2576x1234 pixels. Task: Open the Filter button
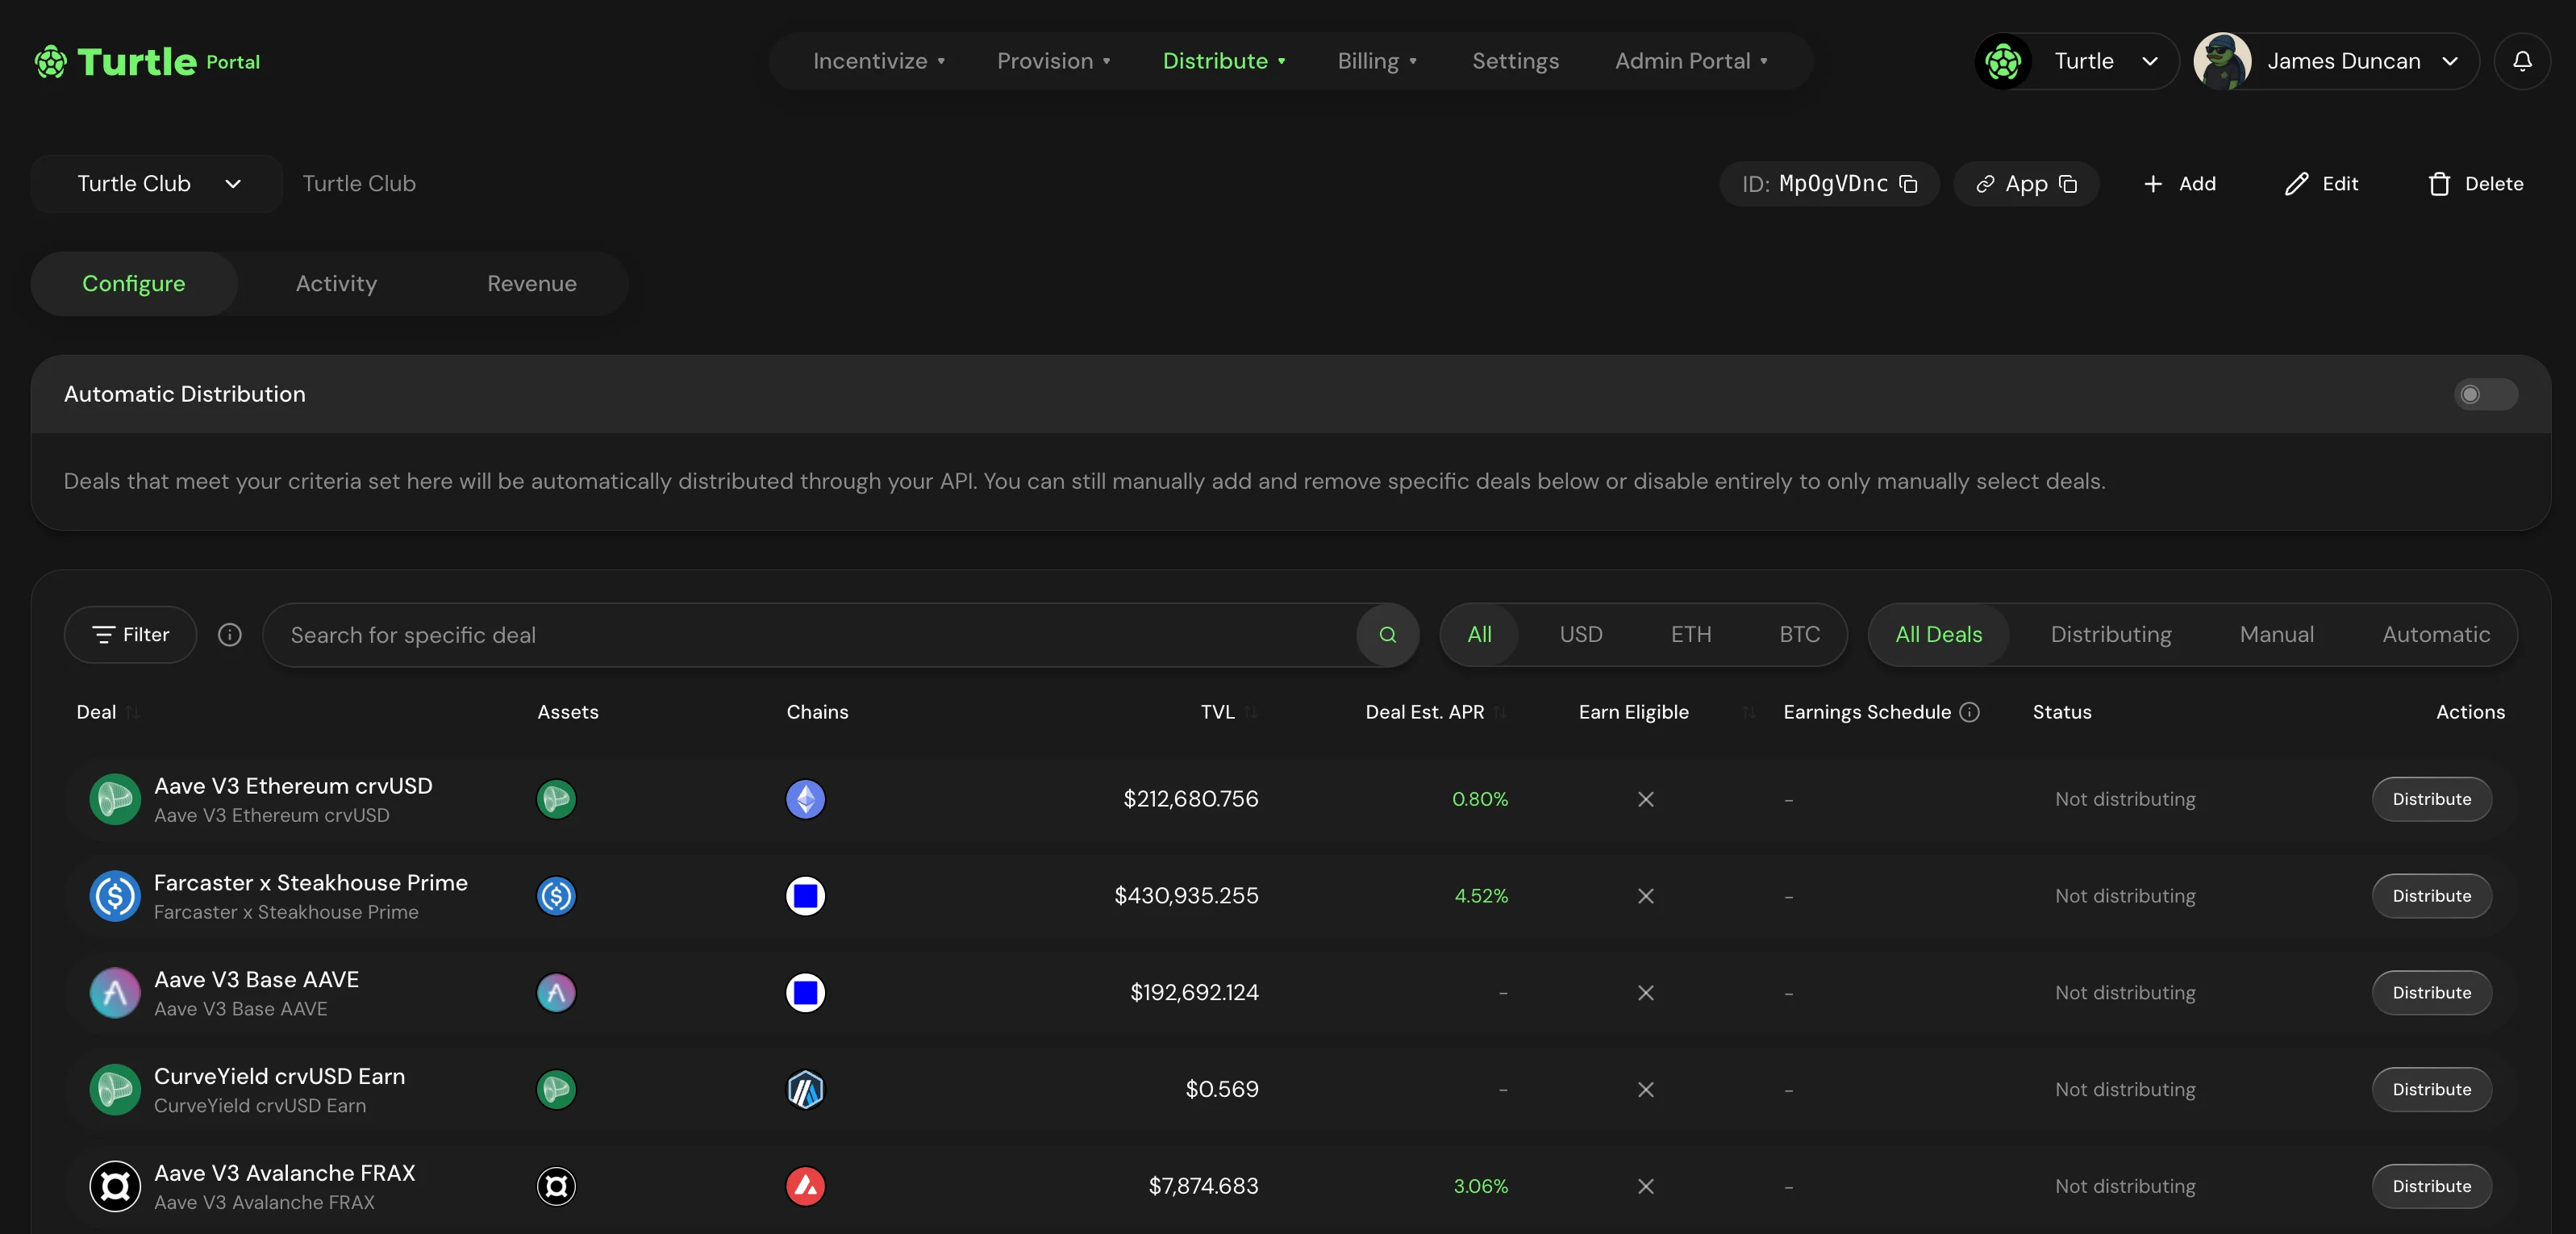(130, 635)
